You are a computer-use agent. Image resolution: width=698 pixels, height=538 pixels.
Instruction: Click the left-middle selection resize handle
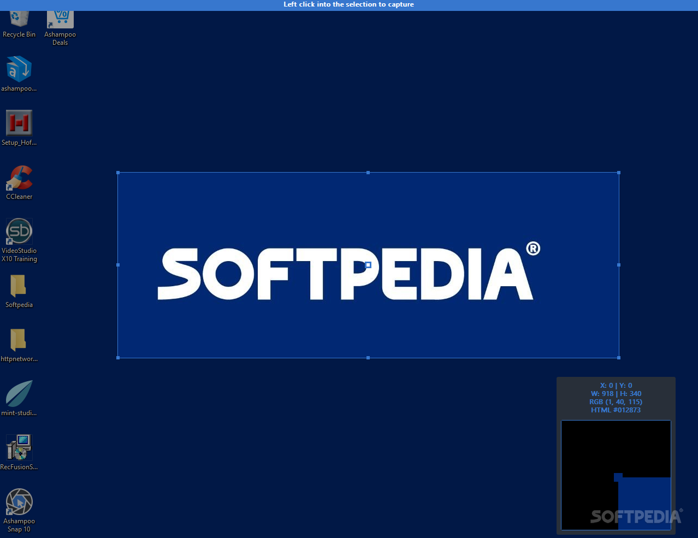coord(118,265)
